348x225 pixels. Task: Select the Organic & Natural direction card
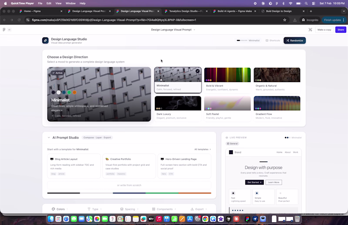[x=277, y=80]
